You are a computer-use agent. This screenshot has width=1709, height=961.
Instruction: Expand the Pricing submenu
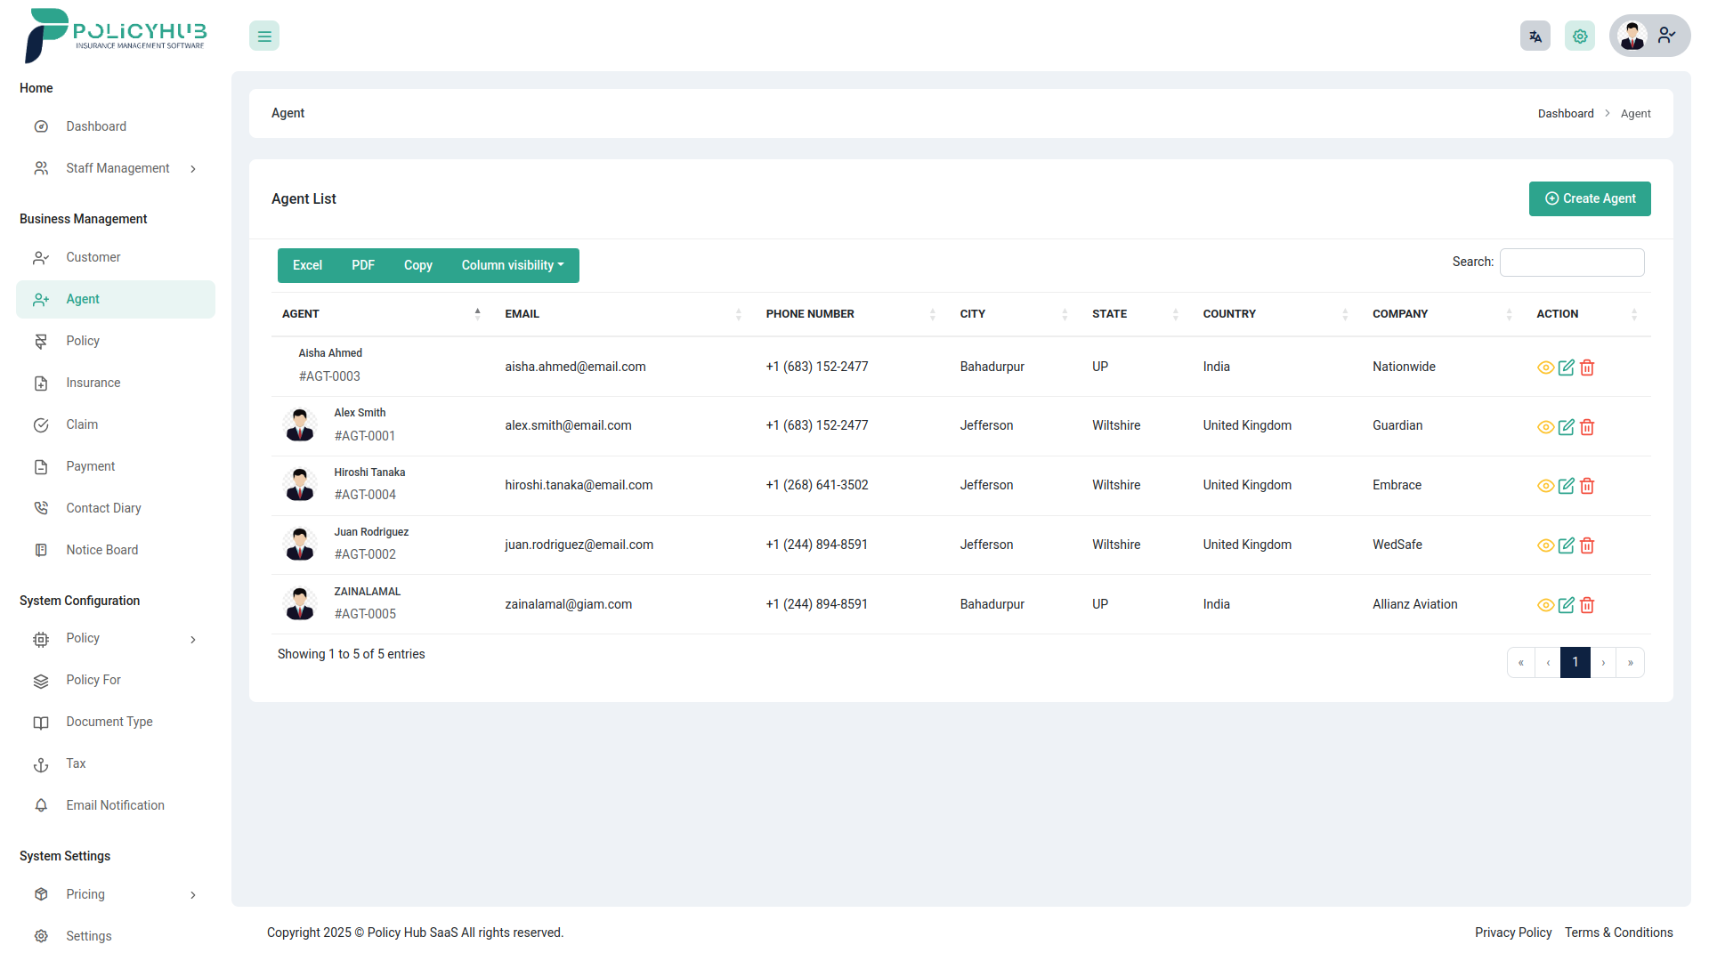pos(85,894)
